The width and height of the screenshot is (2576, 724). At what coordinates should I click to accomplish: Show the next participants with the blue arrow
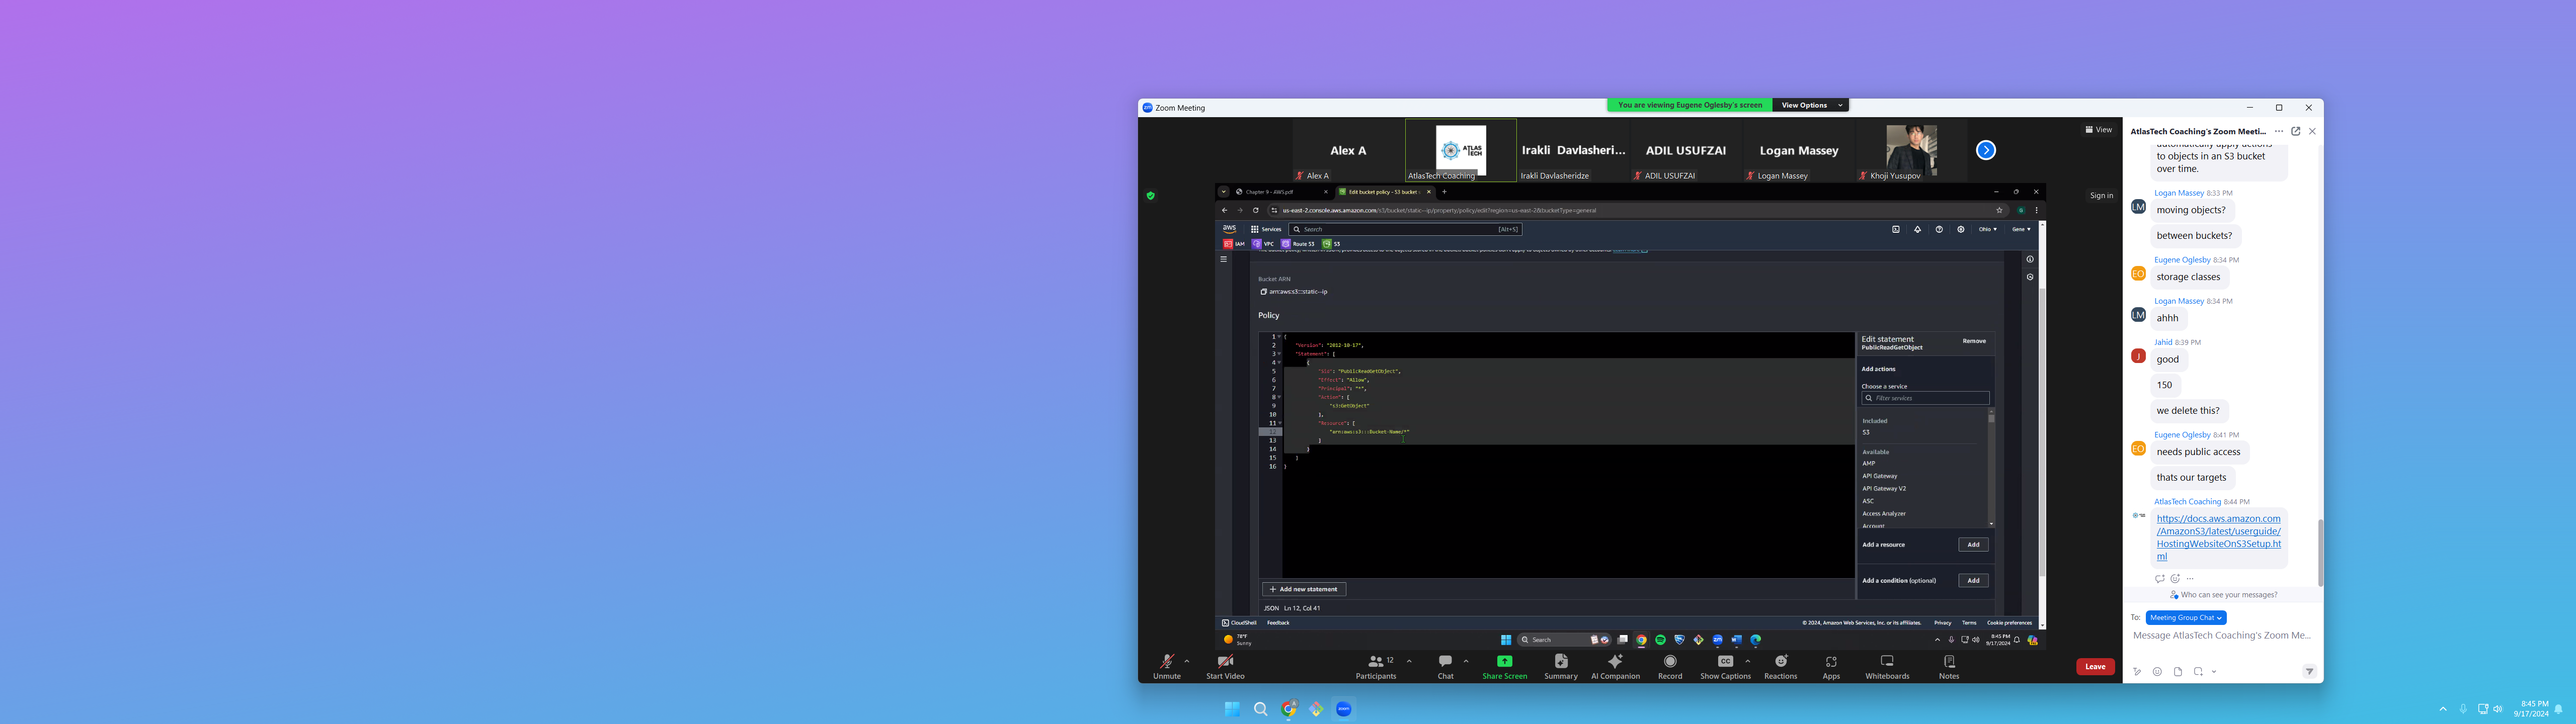1986,150
